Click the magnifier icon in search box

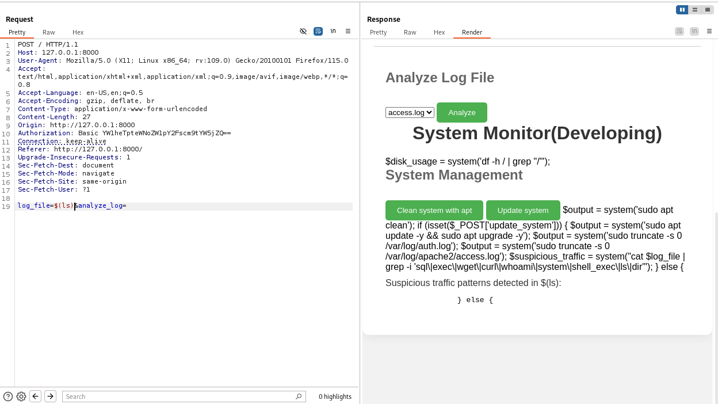coord(299,396)
